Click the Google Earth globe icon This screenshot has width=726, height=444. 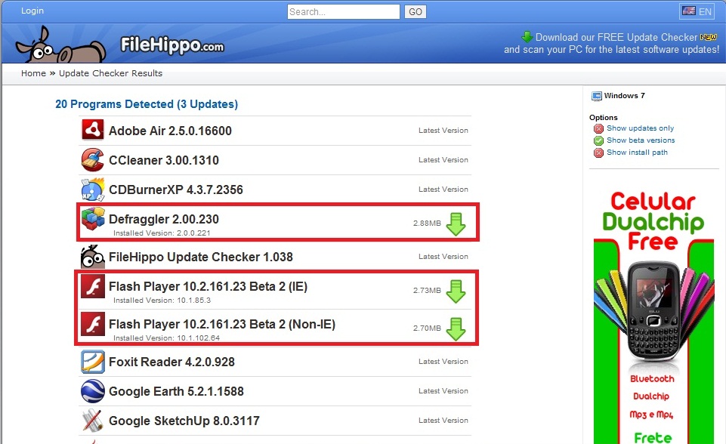tap(93, 391)
